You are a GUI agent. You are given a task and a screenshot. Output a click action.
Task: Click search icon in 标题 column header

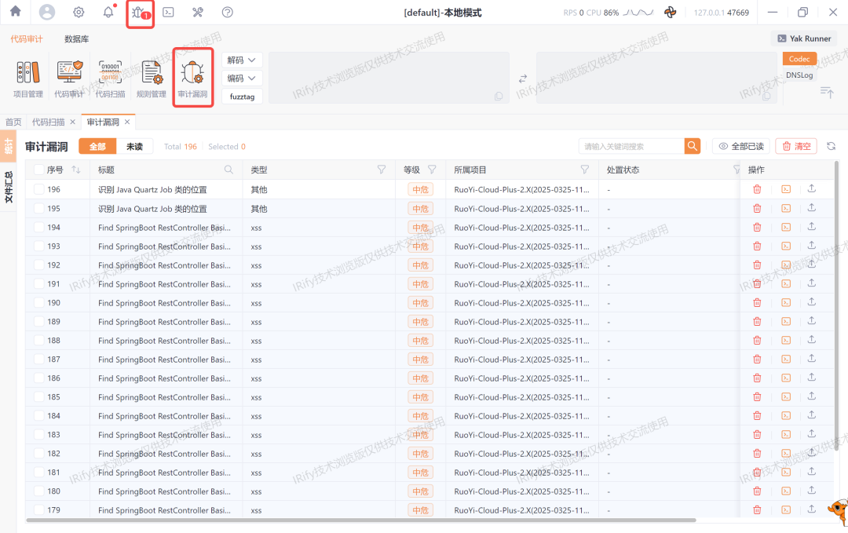click(x=228, y=170)
